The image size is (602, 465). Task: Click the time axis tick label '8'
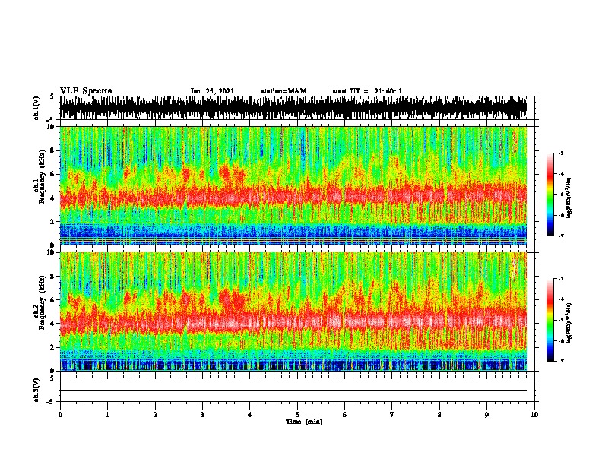click(439, 415)
